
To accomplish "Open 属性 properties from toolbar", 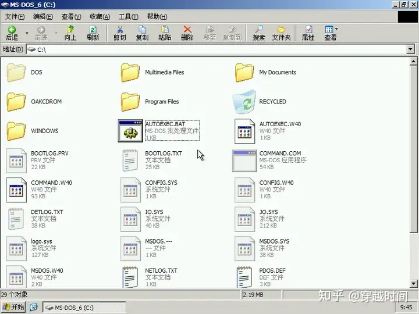I will point(308,33).
